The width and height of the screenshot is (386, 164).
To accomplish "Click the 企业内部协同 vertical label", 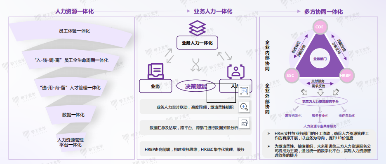I will [x=267, y=56].
